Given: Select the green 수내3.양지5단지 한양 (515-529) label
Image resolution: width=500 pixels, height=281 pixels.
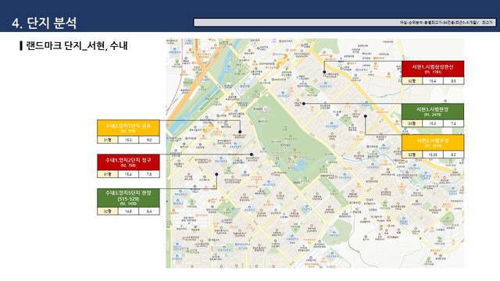Looking at the screenshot, I should point(128,197).
